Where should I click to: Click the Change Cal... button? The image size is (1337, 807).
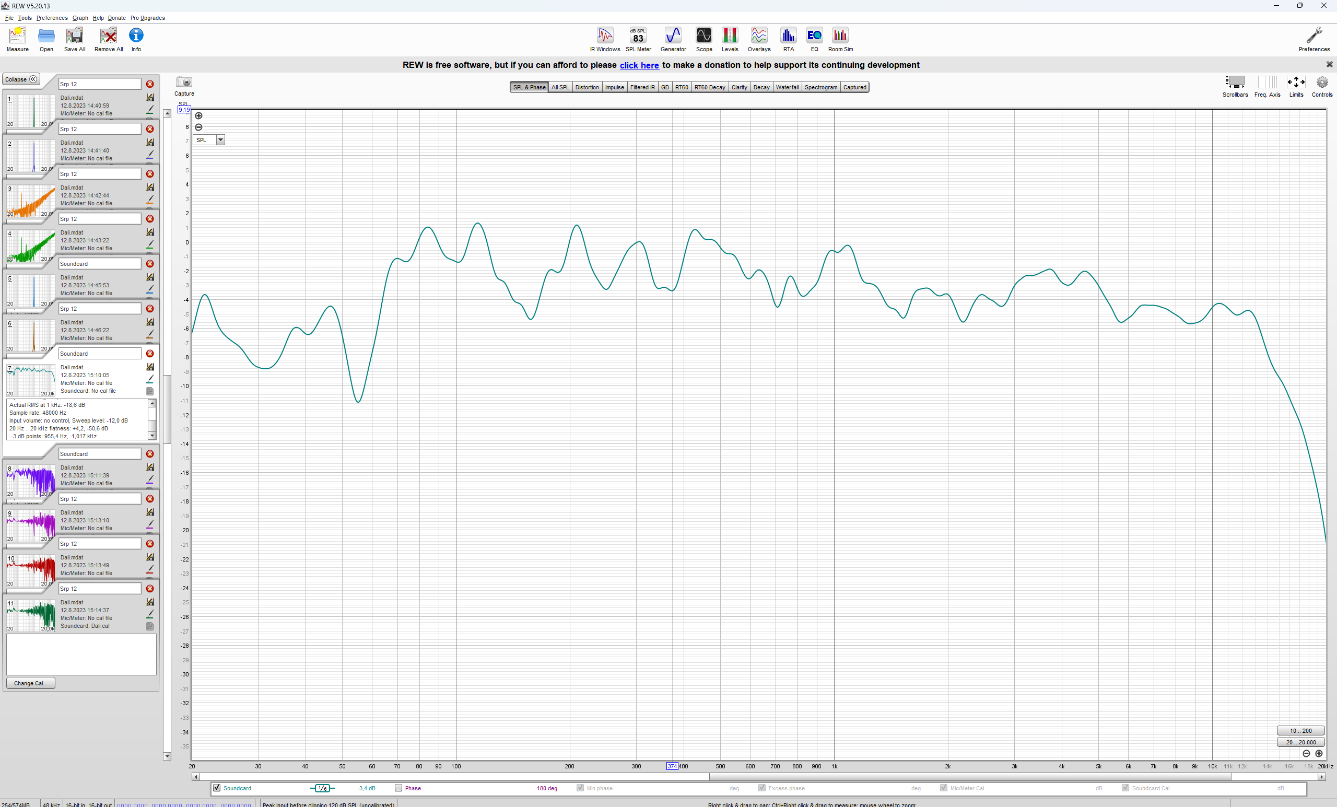[30, 683]
